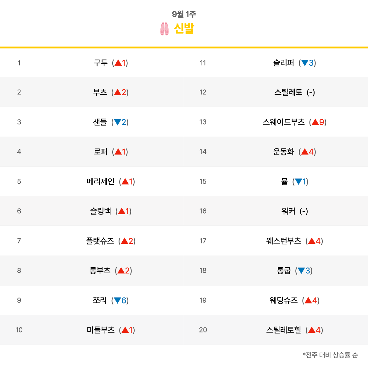
Task: Click the blue down arrow beside 통굽
Action: click(301, 270)
